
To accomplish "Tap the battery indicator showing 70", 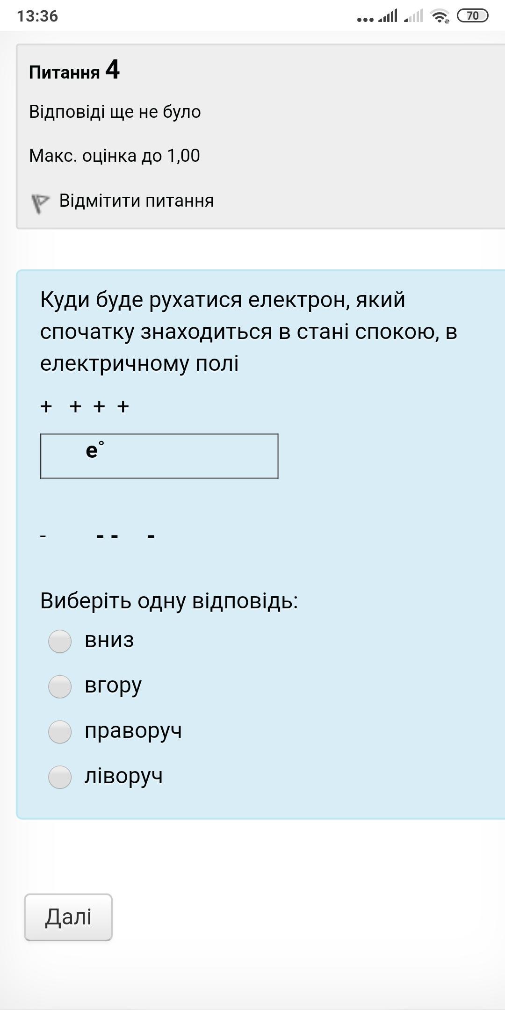I will tap(472, 16).
